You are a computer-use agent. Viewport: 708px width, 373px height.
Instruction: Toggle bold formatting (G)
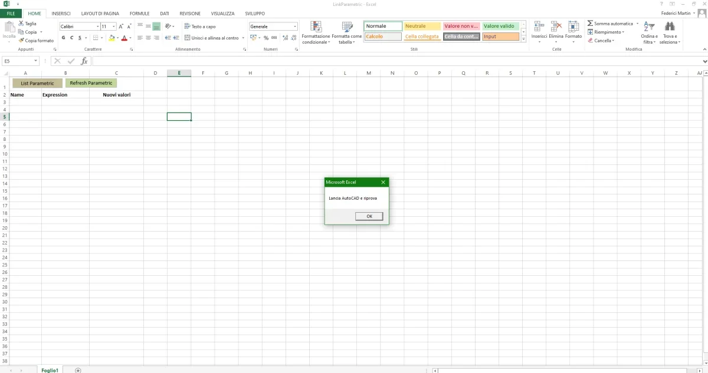[64, 38]
